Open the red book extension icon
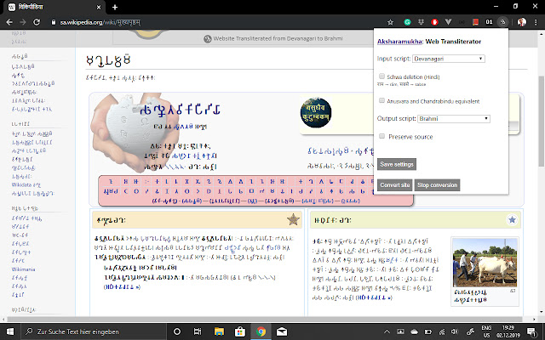The height and width of the screenshot is (340, 545). pos(475,22)
